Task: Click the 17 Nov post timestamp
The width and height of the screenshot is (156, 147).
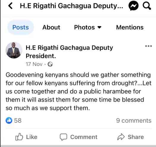Action: (x=34, y=64)
